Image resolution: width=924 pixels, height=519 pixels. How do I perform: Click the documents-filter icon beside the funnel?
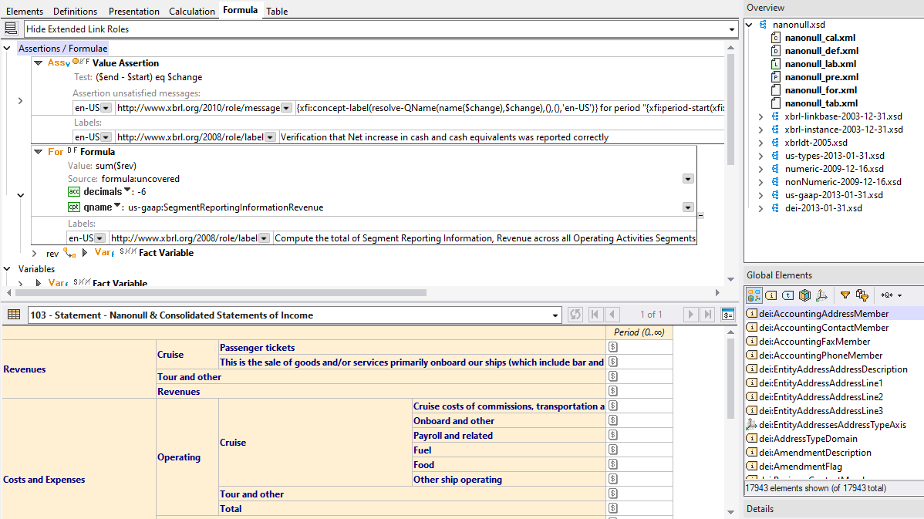click(x=862, y=295)
